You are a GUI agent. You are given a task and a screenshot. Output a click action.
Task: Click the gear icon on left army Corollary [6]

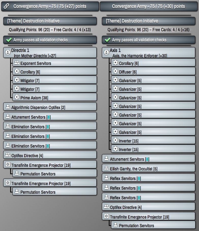coord(17,71)
